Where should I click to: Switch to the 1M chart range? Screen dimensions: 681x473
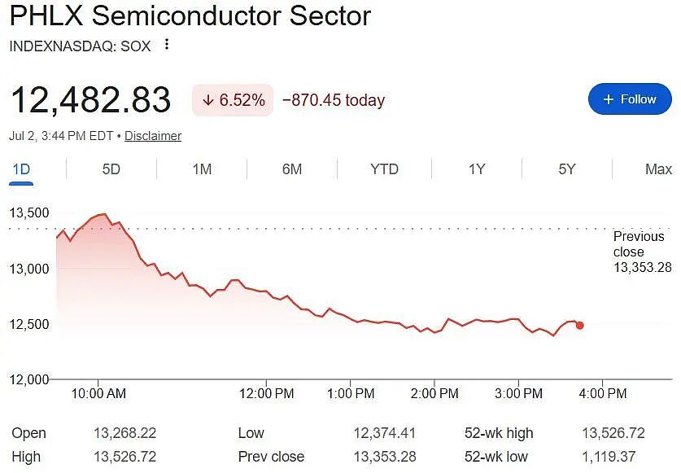pos(202,169)
